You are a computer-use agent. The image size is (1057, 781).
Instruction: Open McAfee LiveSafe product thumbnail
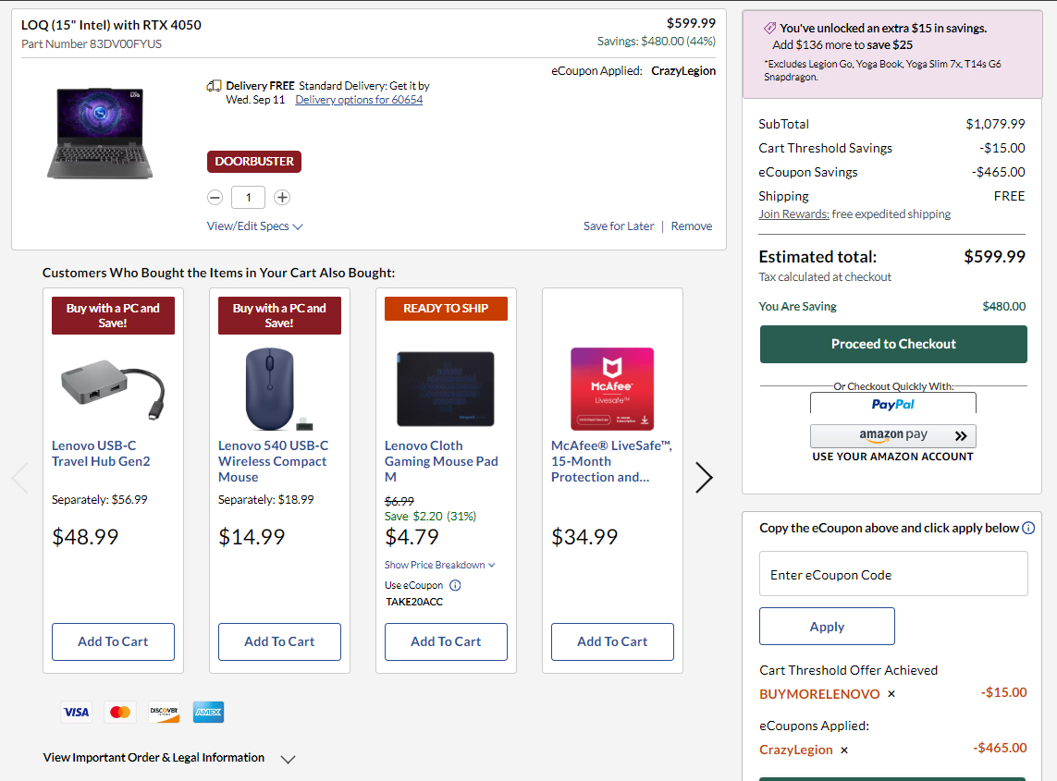click(612, 388)
